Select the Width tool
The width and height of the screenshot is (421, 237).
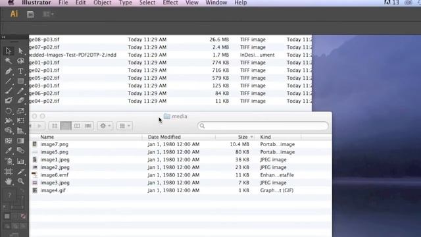coord(9,120)
